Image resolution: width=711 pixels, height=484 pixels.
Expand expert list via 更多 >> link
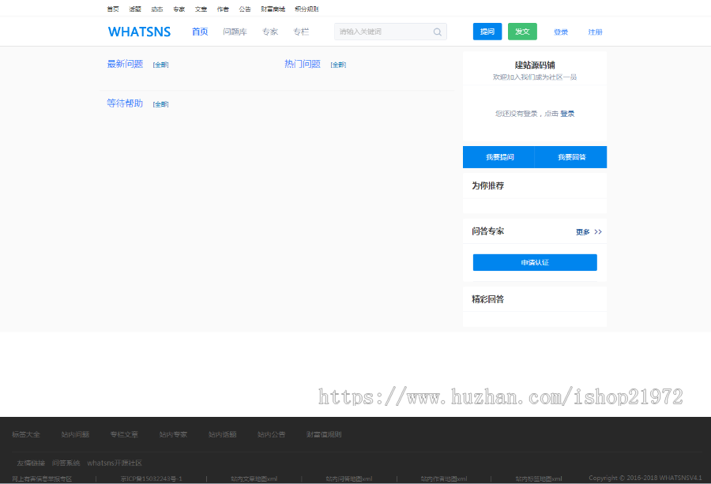(589, 231)
